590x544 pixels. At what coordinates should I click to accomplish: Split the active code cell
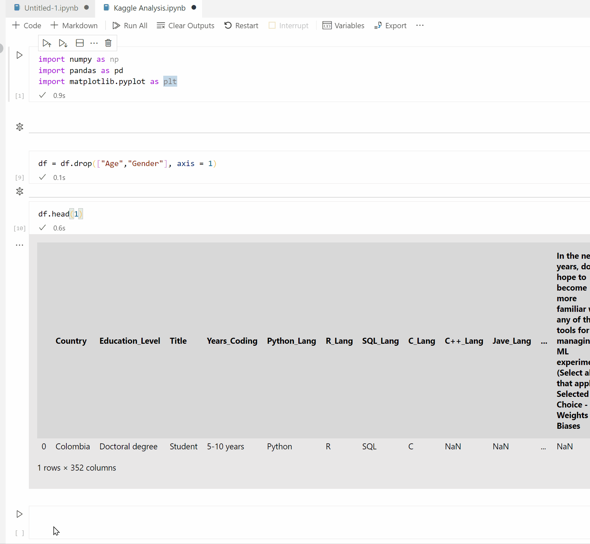coord(79,43)
